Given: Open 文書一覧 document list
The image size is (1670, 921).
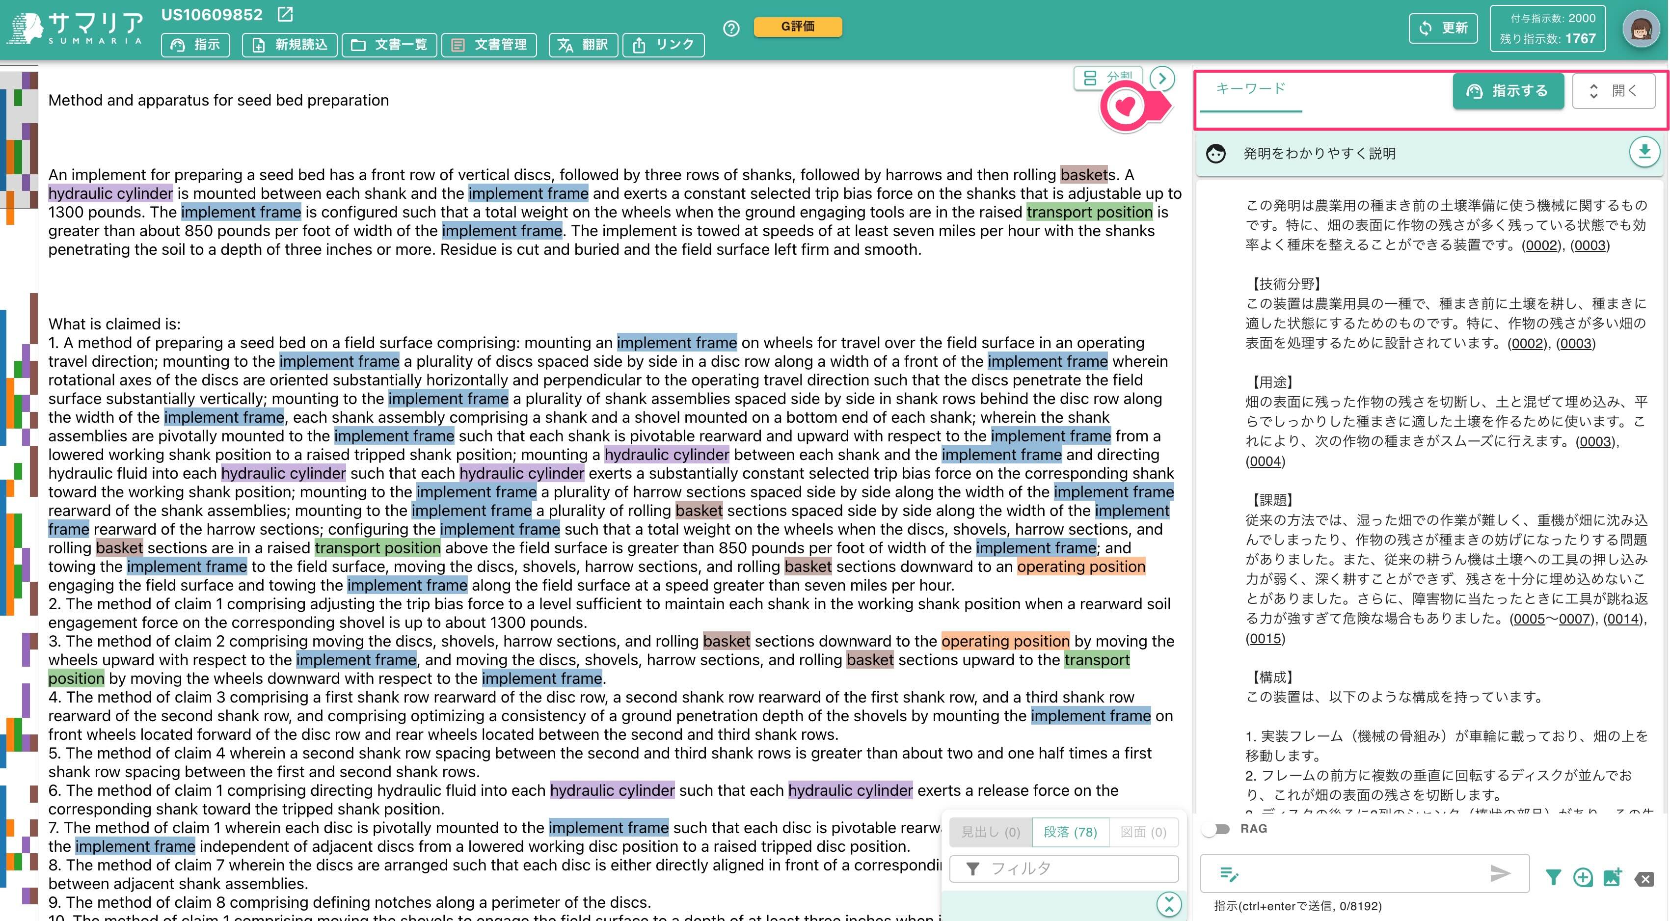Looking at the screenshot, I should click(x=389, y=45).
